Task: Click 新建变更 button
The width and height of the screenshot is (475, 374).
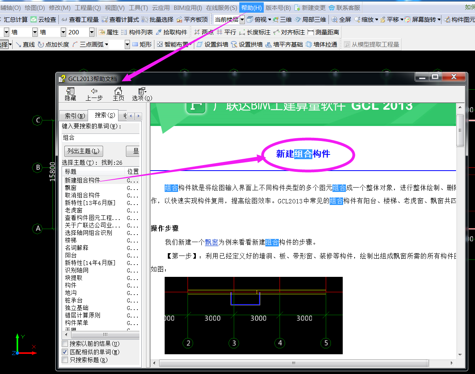Action: click(310, 8)
